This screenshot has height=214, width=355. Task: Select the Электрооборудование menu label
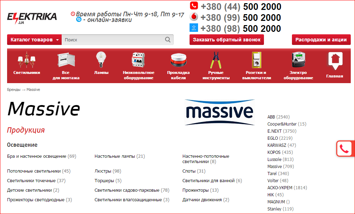pos(298,75)
